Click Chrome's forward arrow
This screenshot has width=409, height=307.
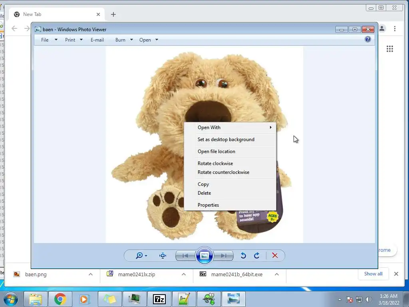pyautogui.click(x=27, y=28)
